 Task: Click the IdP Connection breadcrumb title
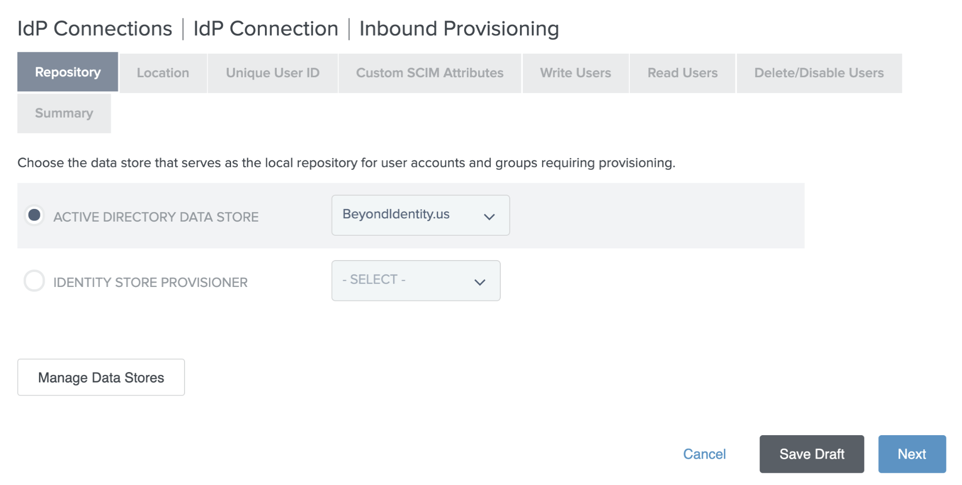(265, 29)
